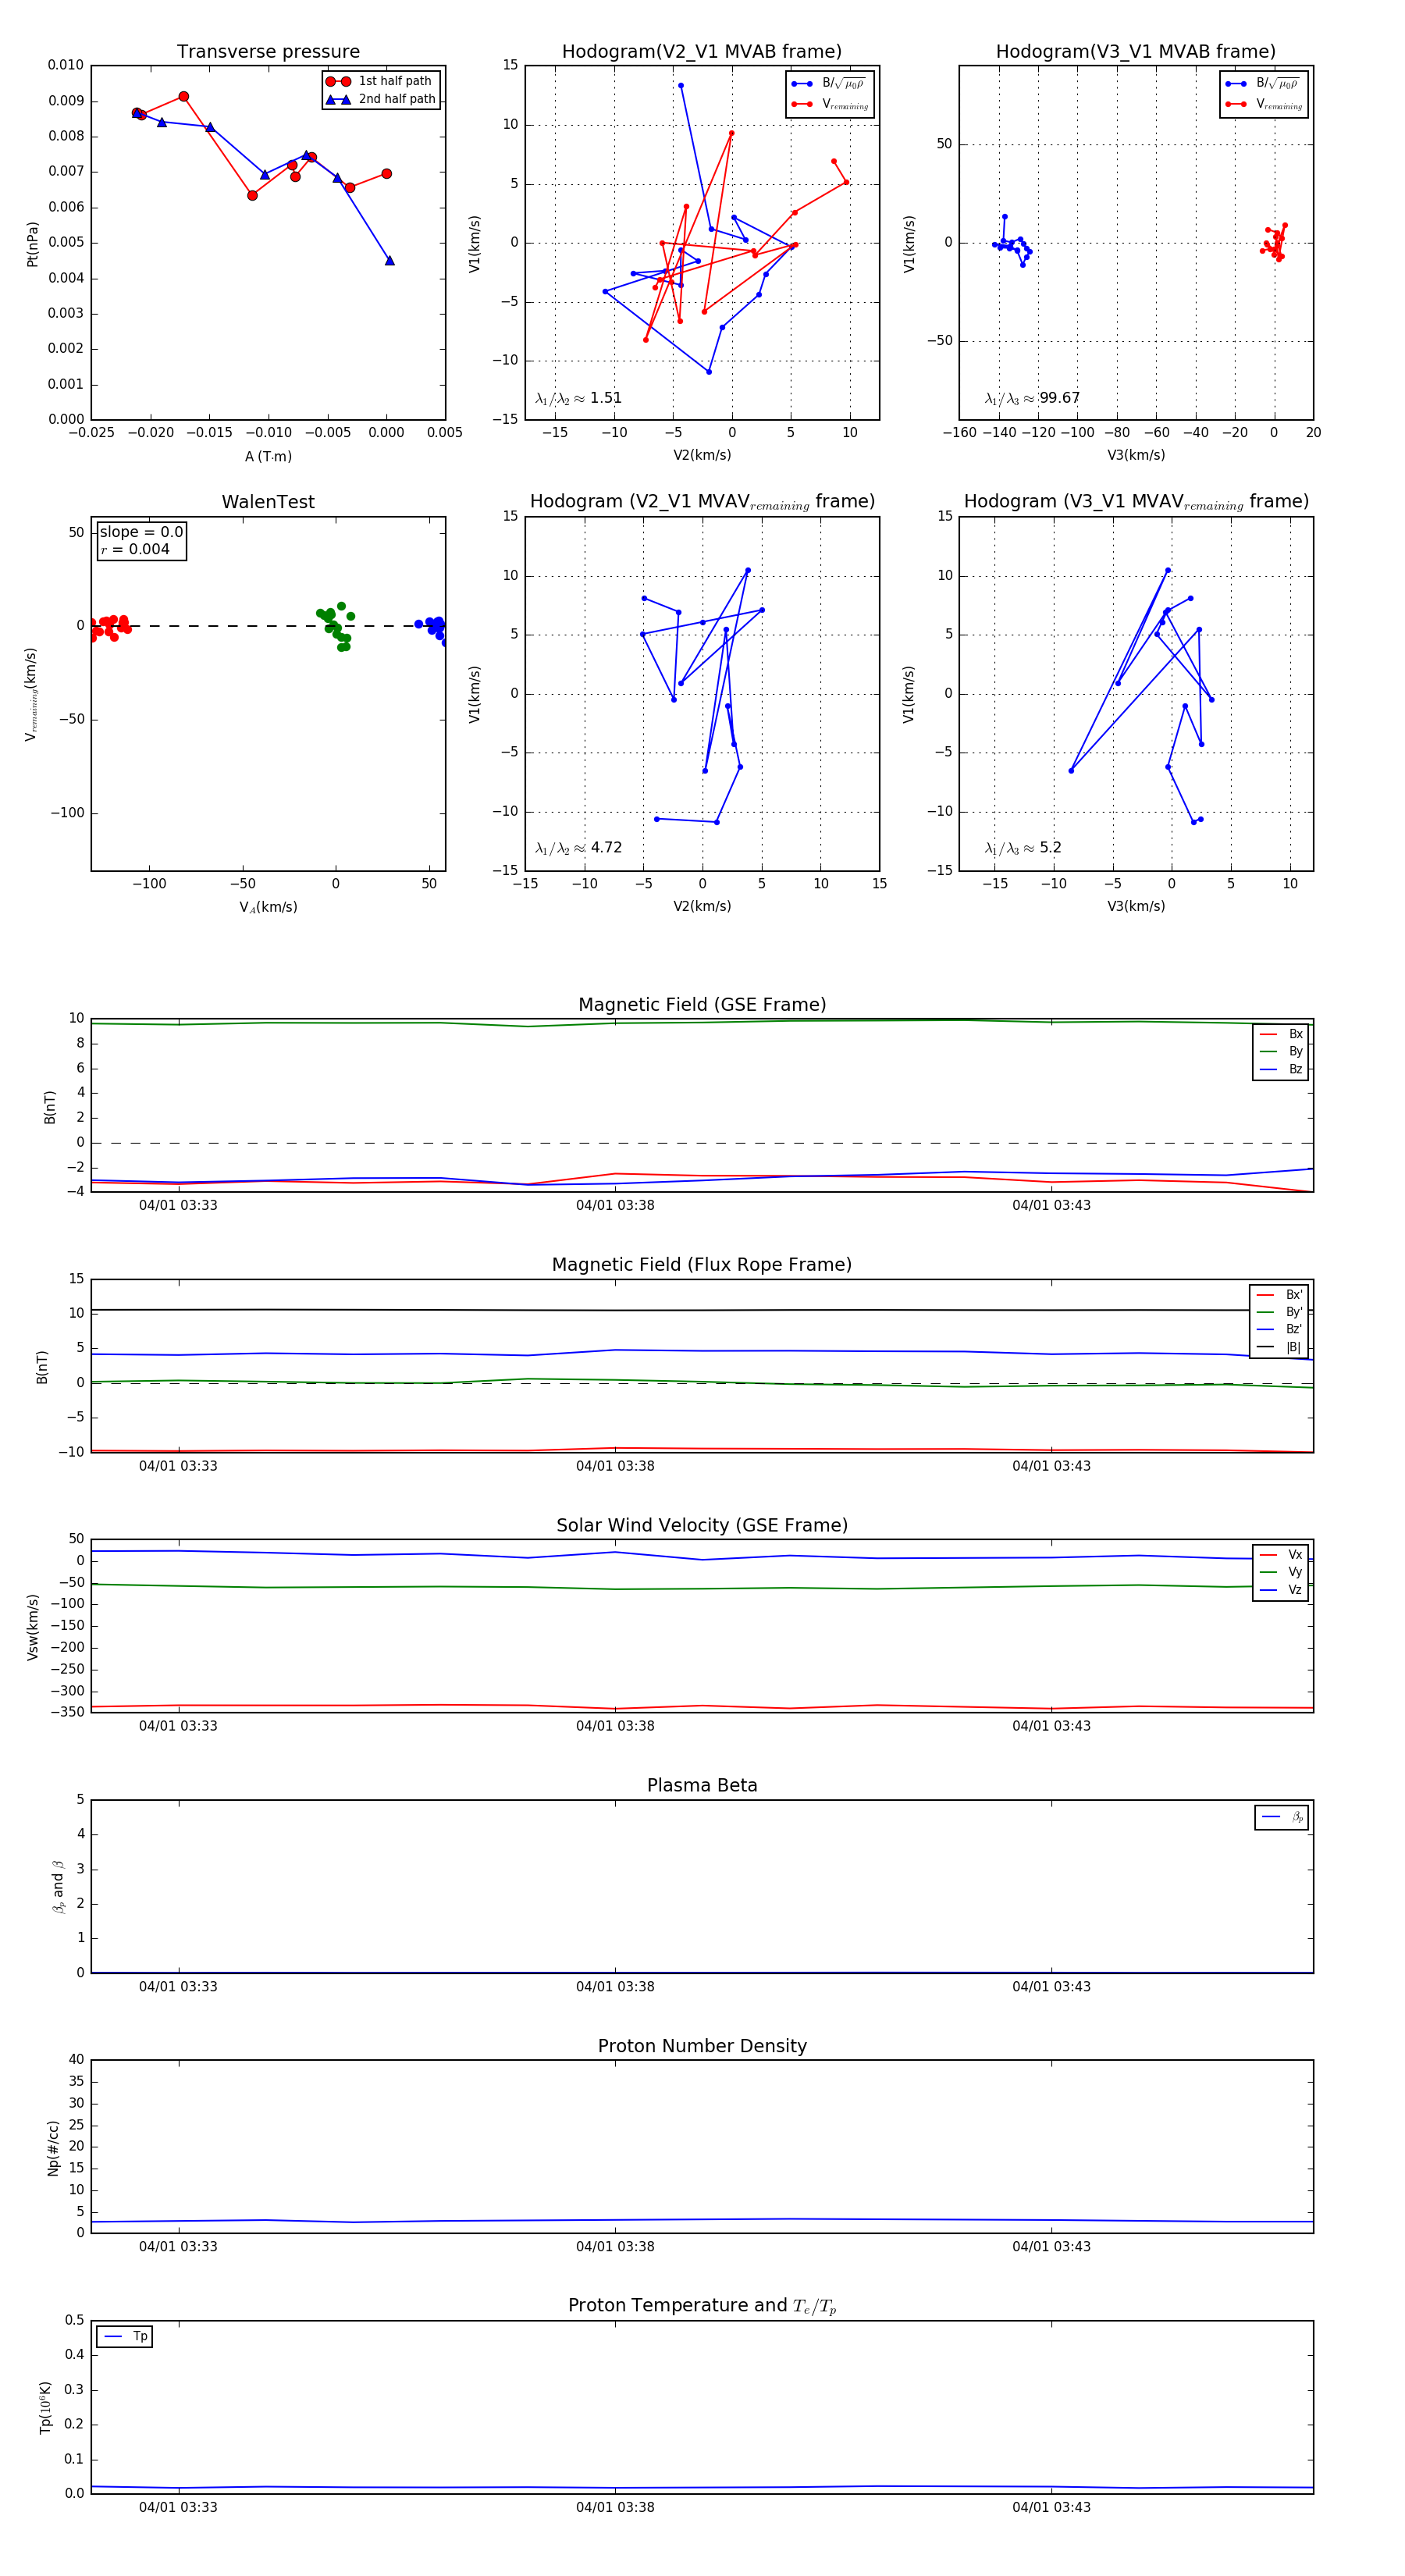This screenshot has height=2576, width=1405.
Task: Click the "r = 0.004" text
Action: click(135, 549)
